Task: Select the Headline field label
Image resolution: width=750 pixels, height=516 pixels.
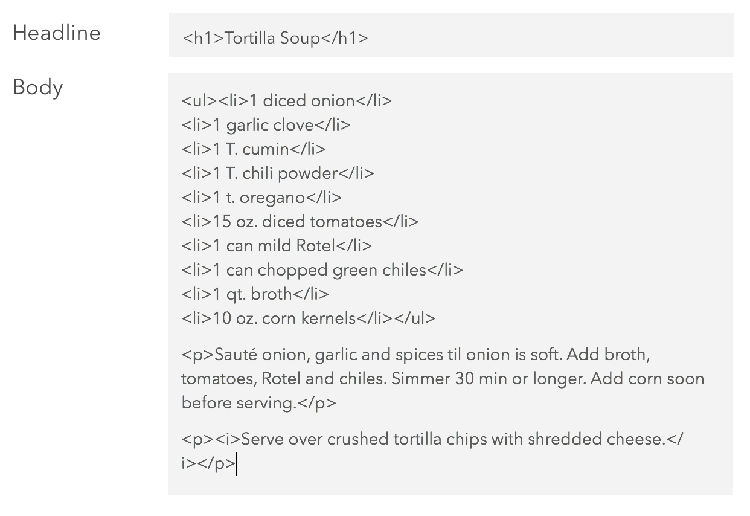Action: (x=57, y=33)
